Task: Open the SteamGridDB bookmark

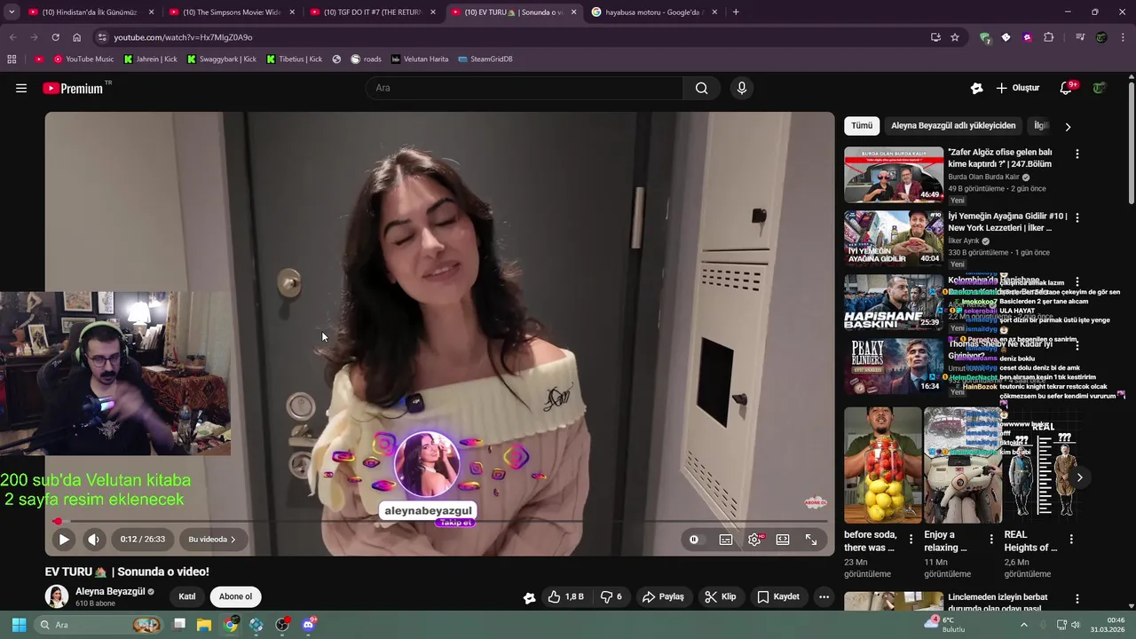Action: (x=485, y=59)
